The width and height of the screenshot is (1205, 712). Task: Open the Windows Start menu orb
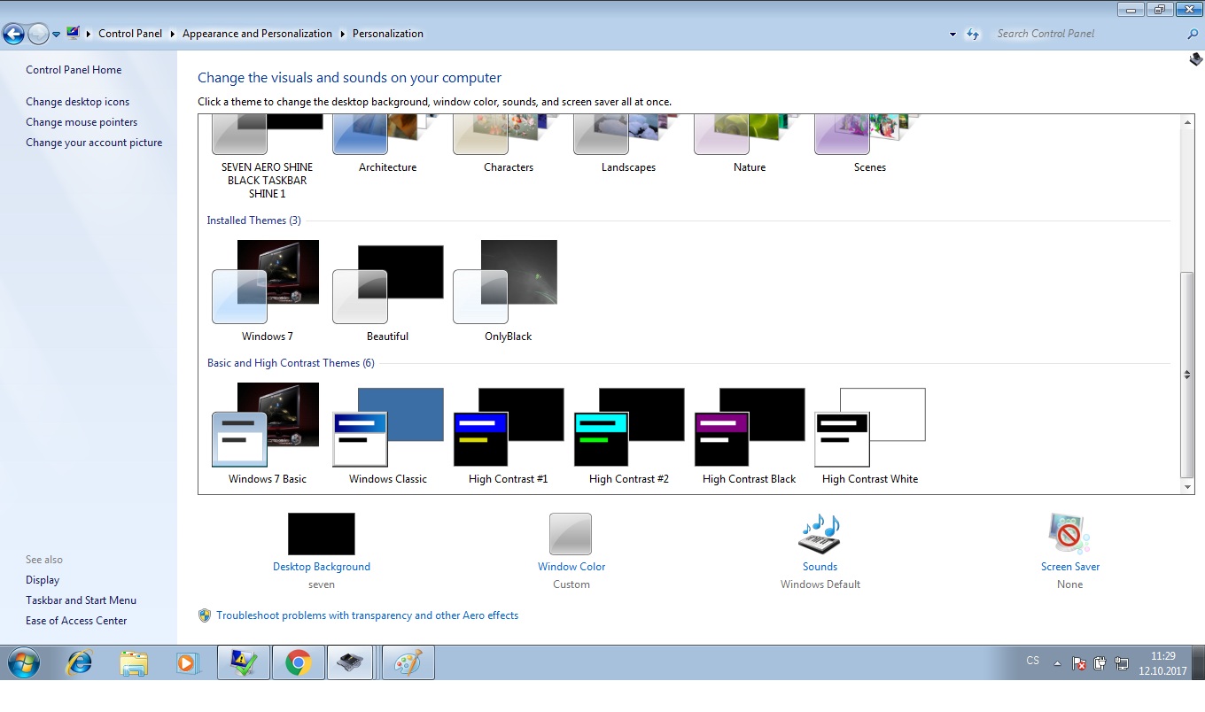tap(24, 662)
